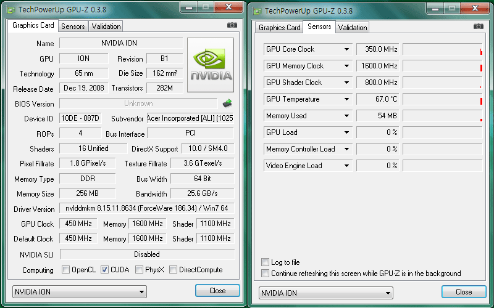Click the GPU Memory Clock history graph

442,66
